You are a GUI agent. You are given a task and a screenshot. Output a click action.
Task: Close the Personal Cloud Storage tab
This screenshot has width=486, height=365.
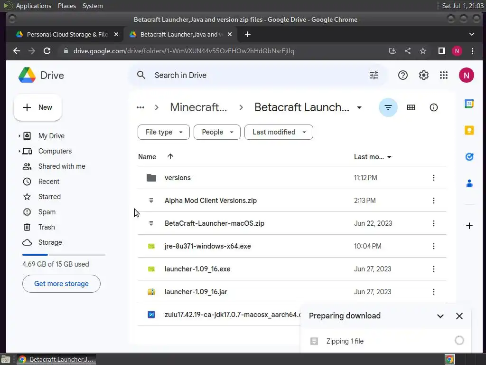point(116,34)
